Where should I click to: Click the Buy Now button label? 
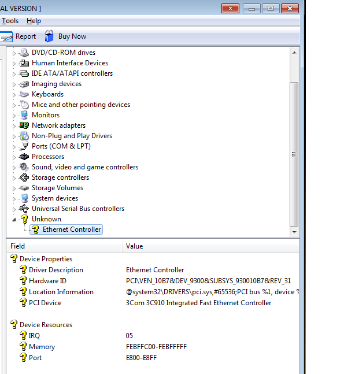click(72, 36)
